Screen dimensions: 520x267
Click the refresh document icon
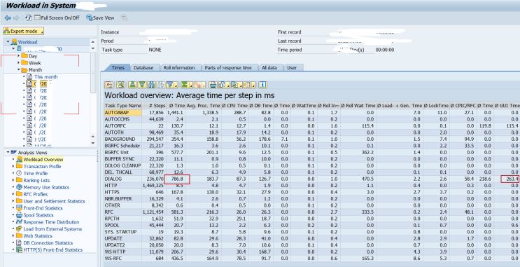[28, 18]
